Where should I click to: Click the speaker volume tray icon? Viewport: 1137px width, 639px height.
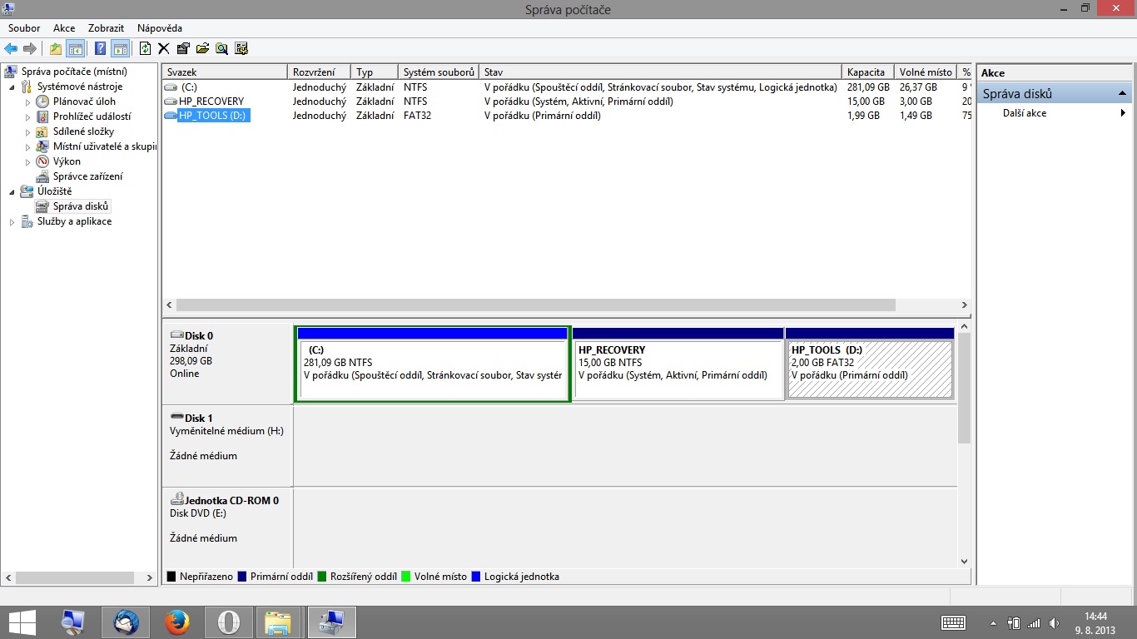pos(1055,622)
